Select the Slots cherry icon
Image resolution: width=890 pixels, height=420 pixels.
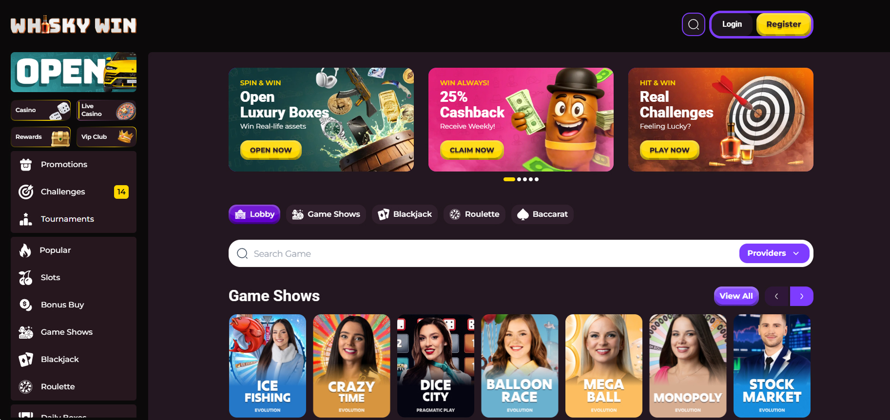point(26,278)
